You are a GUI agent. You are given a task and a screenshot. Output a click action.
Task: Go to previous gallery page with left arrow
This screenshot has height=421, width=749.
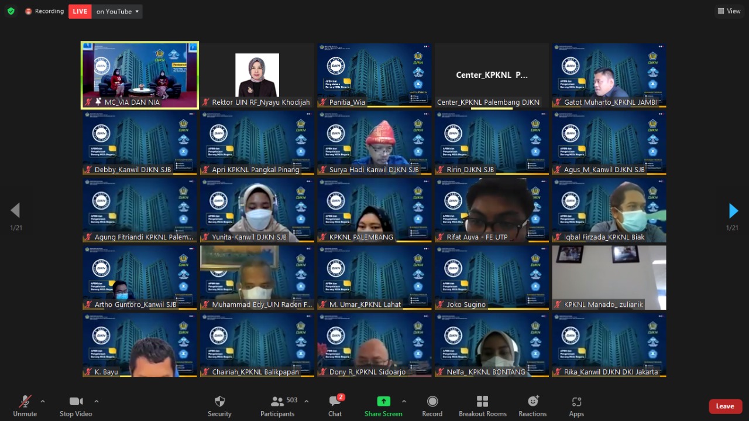click(x=15, y=211)
